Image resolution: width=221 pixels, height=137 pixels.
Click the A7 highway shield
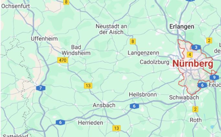(x=40, y=88)
